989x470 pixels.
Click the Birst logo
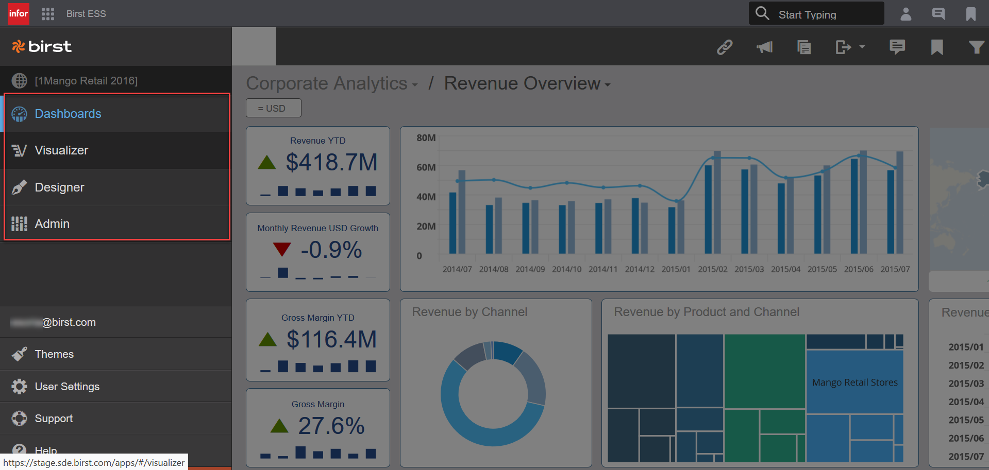pyautogui.click(x=42, y=46)
